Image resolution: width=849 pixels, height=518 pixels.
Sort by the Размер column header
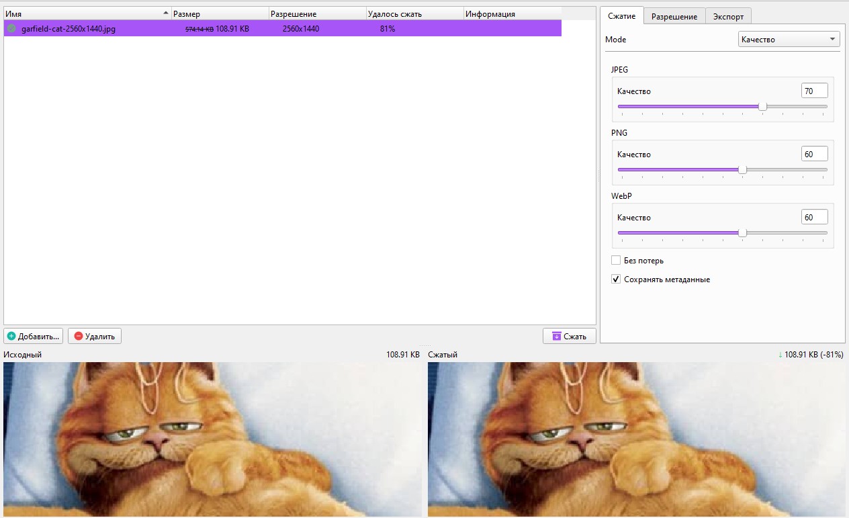(x=220, y=13)
